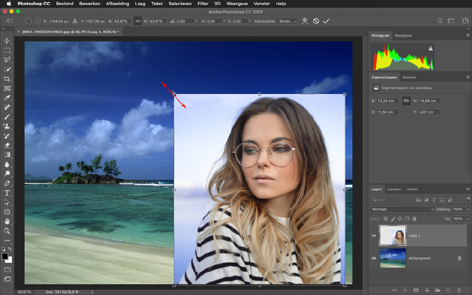This screenshot has height=295, width=472.
Task: Switch to the Historie tab
Action: click(410, 78)
